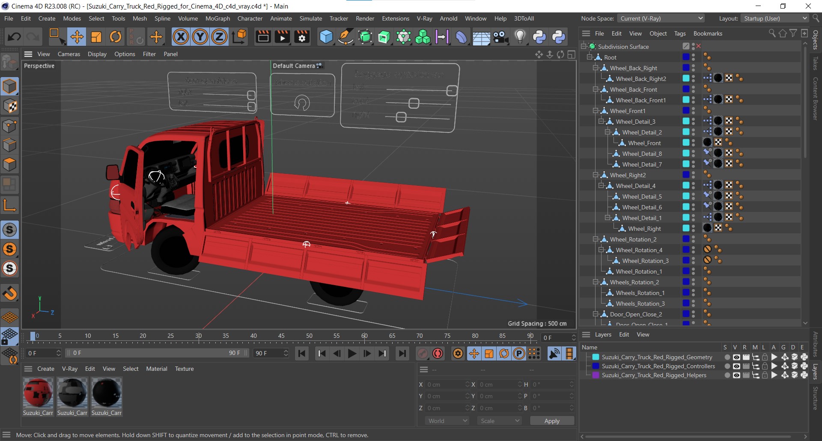Collapse Wheel_Rotation_2 hierarchy

(595, 239)
